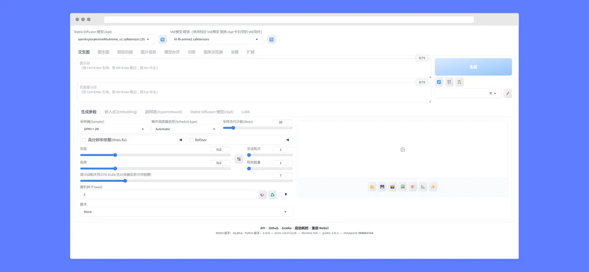Switch to the 图生图 tab

pos(104,52)
